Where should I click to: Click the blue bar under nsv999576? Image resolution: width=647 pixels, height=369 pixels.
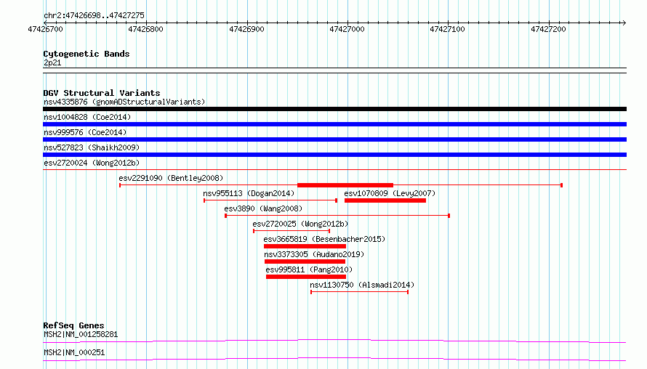coord(334,139)
